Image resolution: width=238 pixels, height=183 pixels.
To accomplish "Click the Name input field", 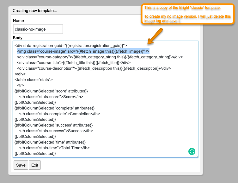I will pos(38,29).
